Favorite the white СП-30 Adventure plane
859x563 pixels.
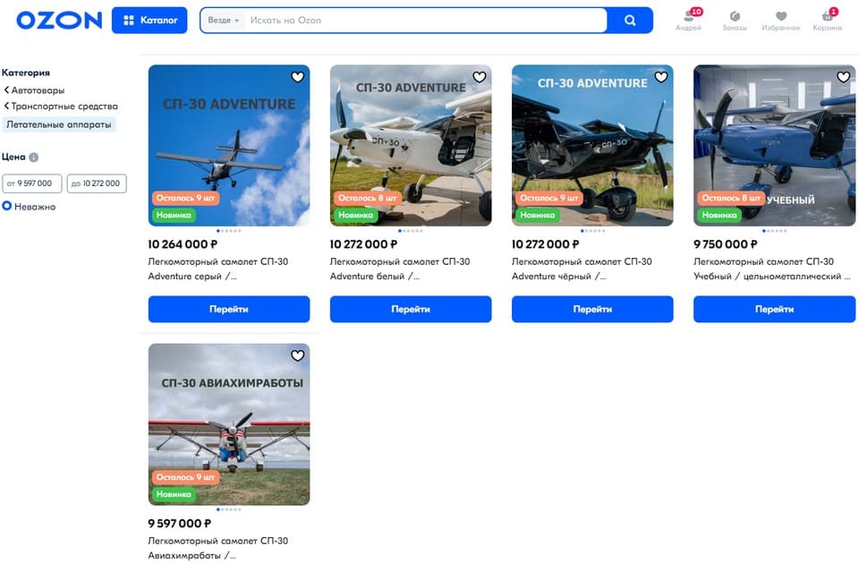click(480, 77)
